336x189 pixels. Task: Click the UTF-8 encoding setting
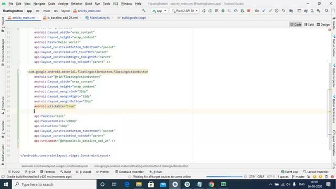pyautogui.click(x=271, y=177)
